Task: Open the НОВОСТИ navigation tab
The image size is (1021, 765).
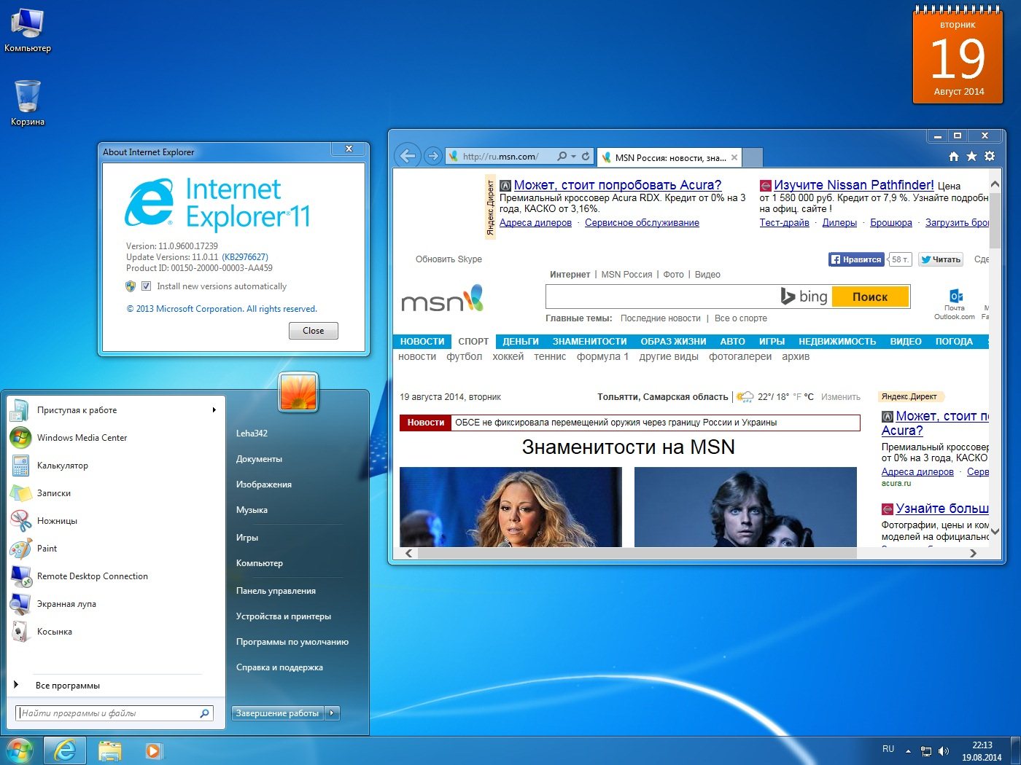Action: point(422,342)
